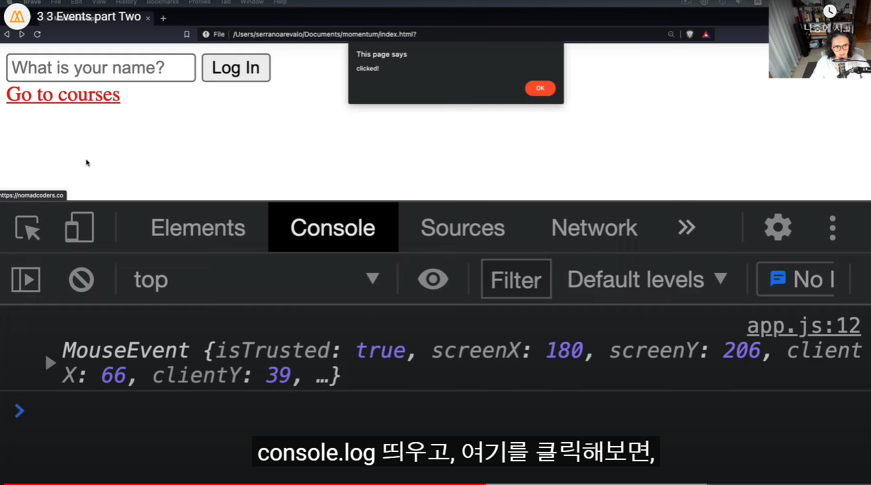871x485 pixels.
Task: Close the current browser tab
Action: point(148,19)
